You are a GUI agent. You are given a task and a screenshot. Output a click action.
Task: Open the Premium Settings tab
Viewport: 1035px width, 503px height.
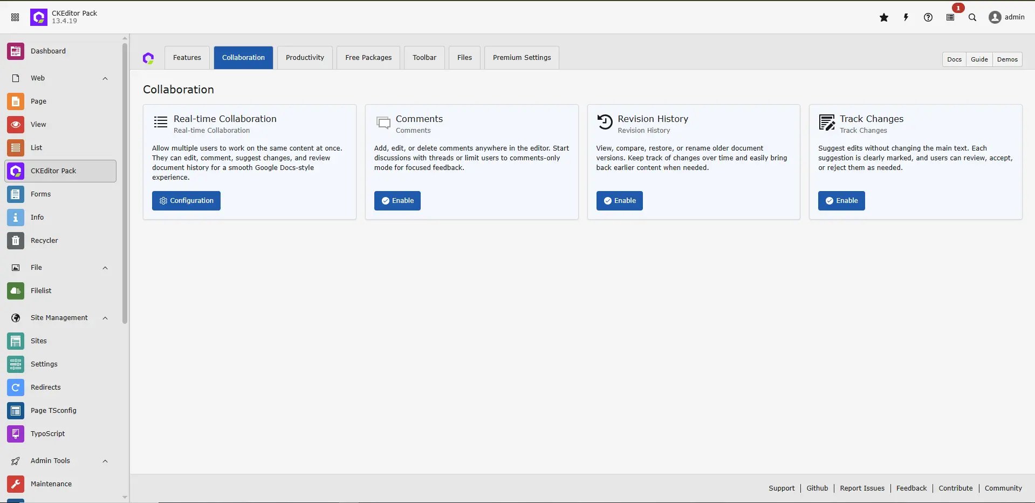coord(522,58)
